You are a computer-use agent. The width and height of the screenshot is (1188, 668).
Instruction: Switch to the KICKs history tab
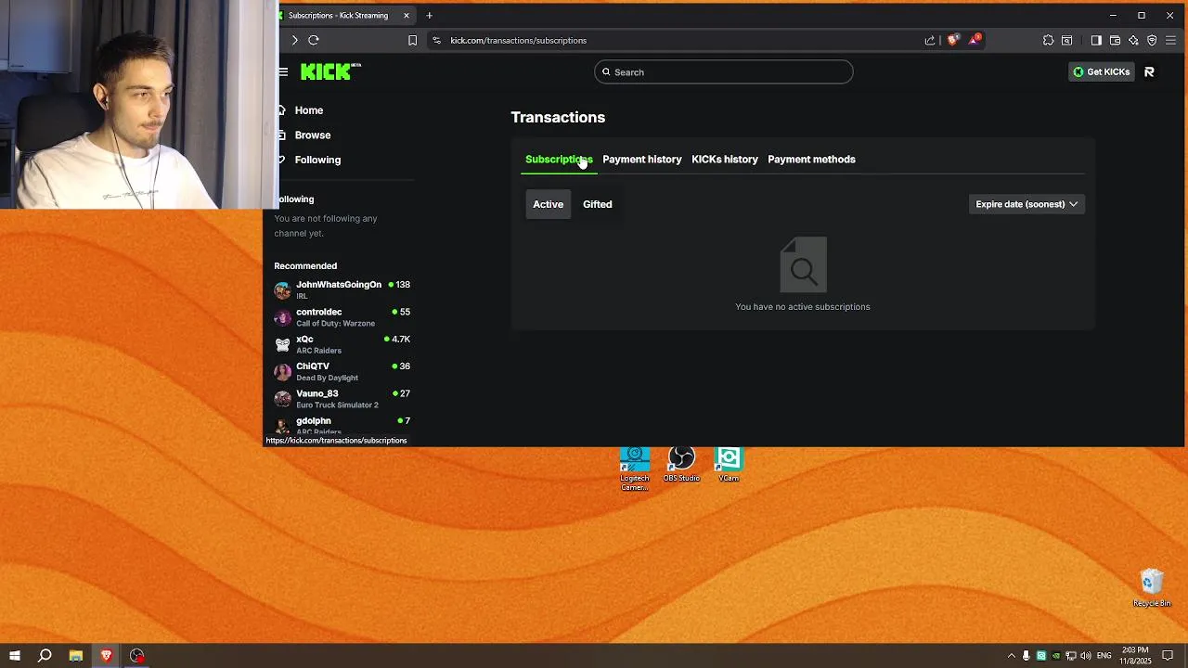coord(724,160)
